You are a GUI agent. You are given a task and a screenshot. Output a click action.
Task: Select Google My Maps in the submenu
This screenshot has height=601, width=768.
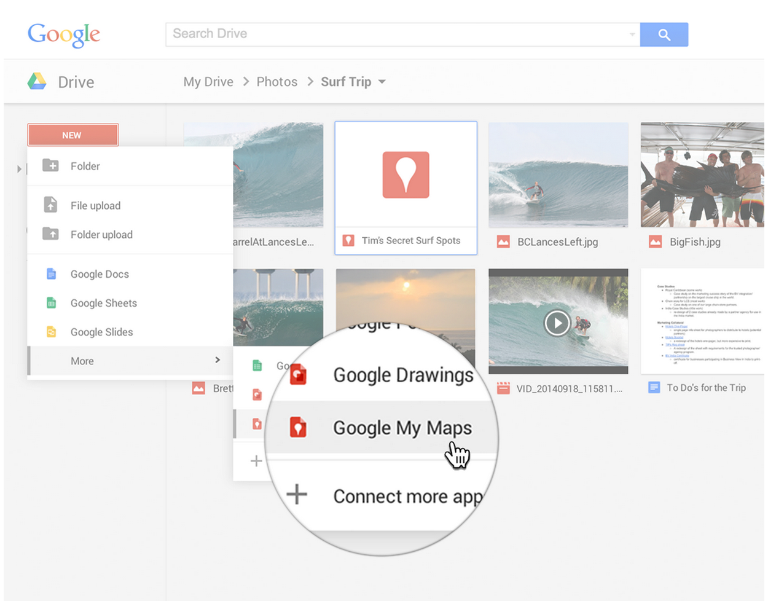[x=402, y=428]
